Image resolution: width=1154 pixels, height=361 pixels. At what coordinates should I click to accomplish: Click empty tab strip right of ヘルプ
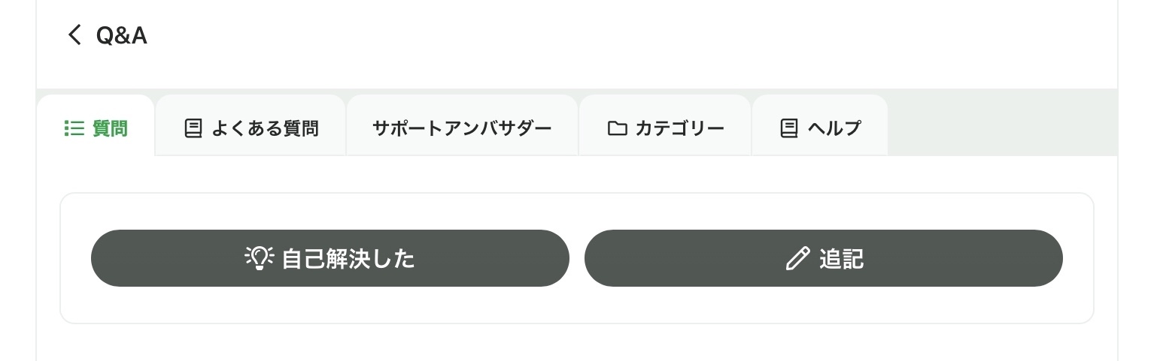[x=1001, y=125]
